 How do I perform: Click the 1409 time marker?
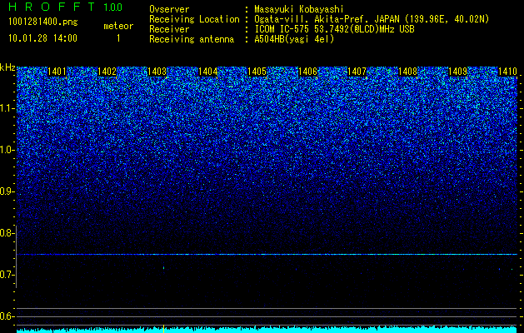457,72
